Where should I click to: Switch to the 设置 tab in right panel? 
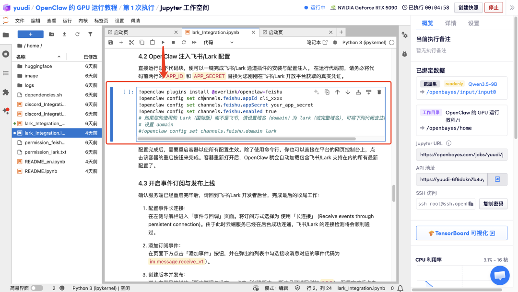pyautogui.click(x=473, y=23)
